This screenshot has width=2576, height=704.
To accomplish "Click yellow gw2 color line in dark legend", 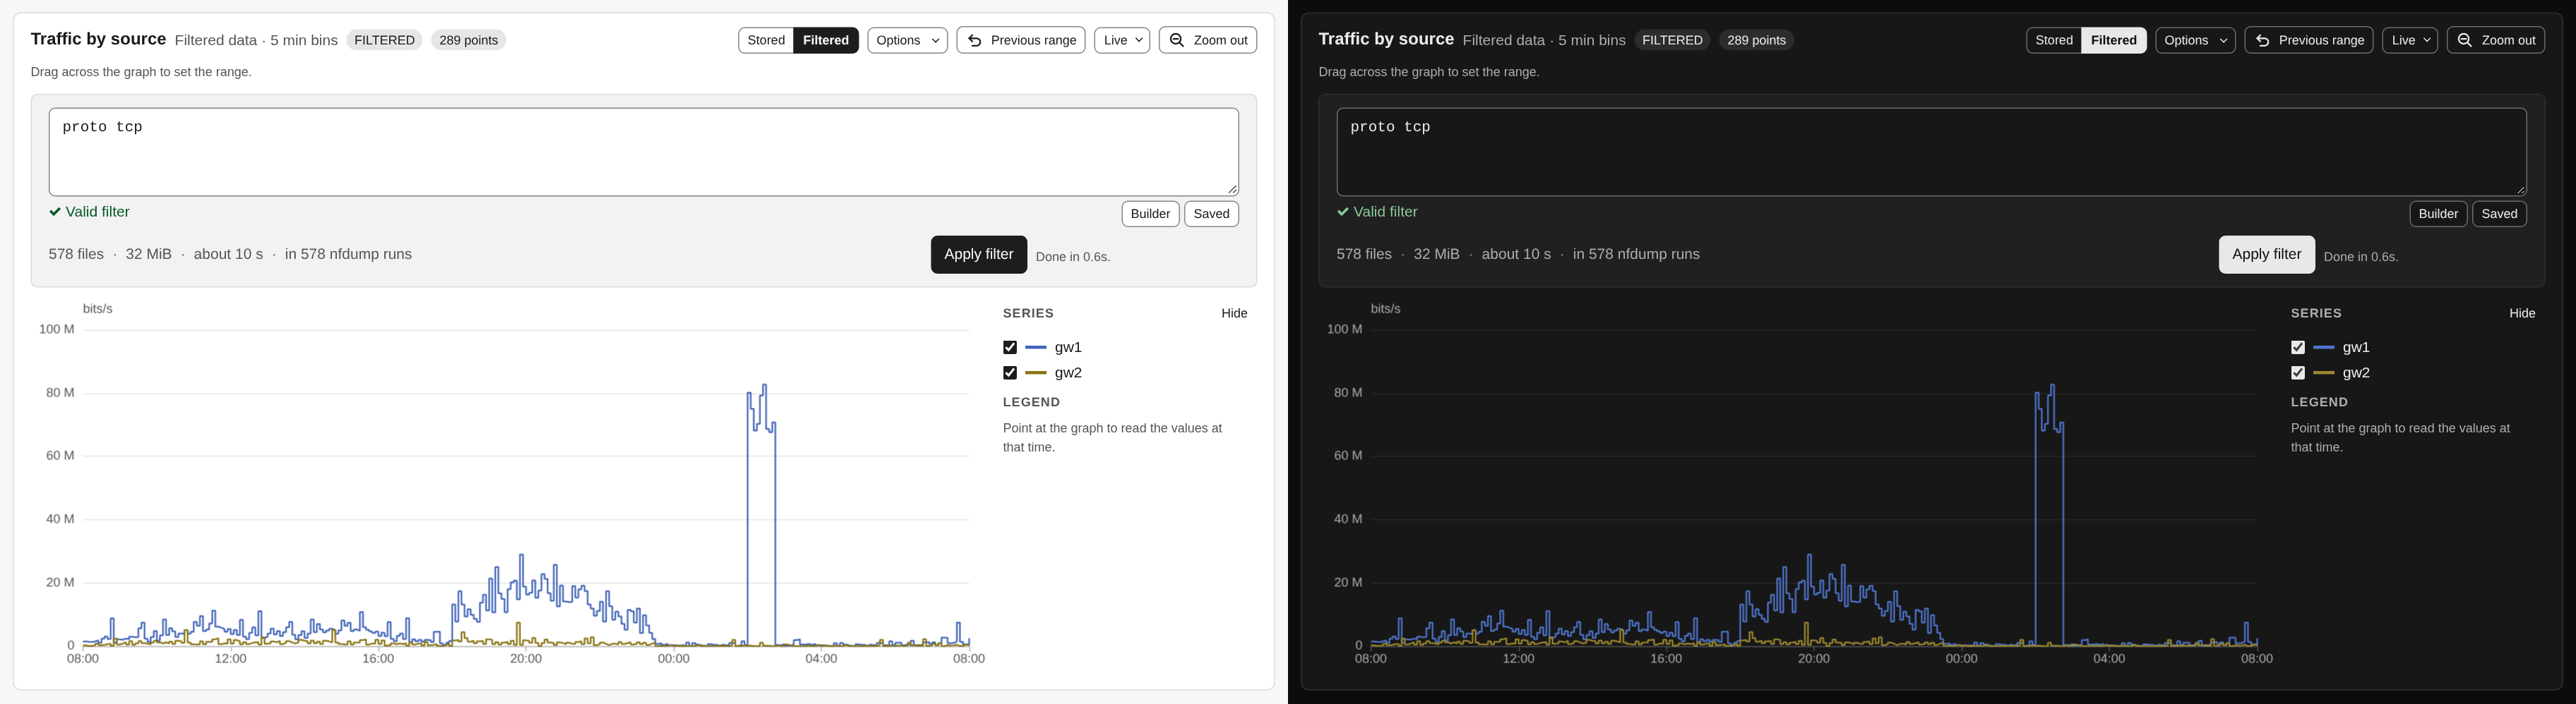I will coord(2324,372).
